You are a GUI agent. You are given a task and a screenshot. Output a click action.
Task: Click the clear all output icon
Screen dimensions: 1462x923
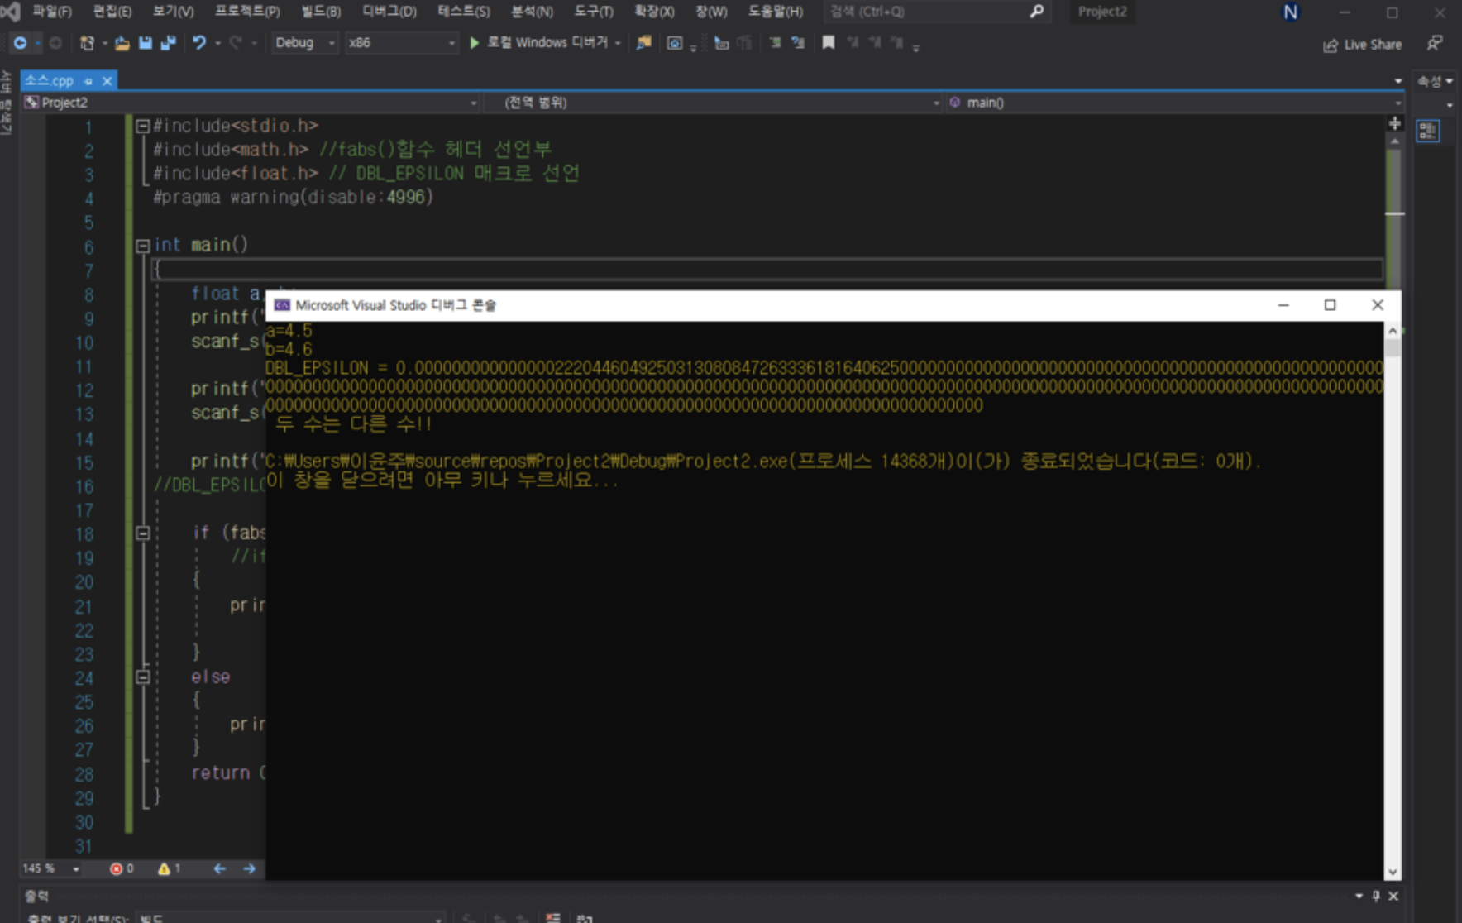pyautogui.click(x=553, y=918)
